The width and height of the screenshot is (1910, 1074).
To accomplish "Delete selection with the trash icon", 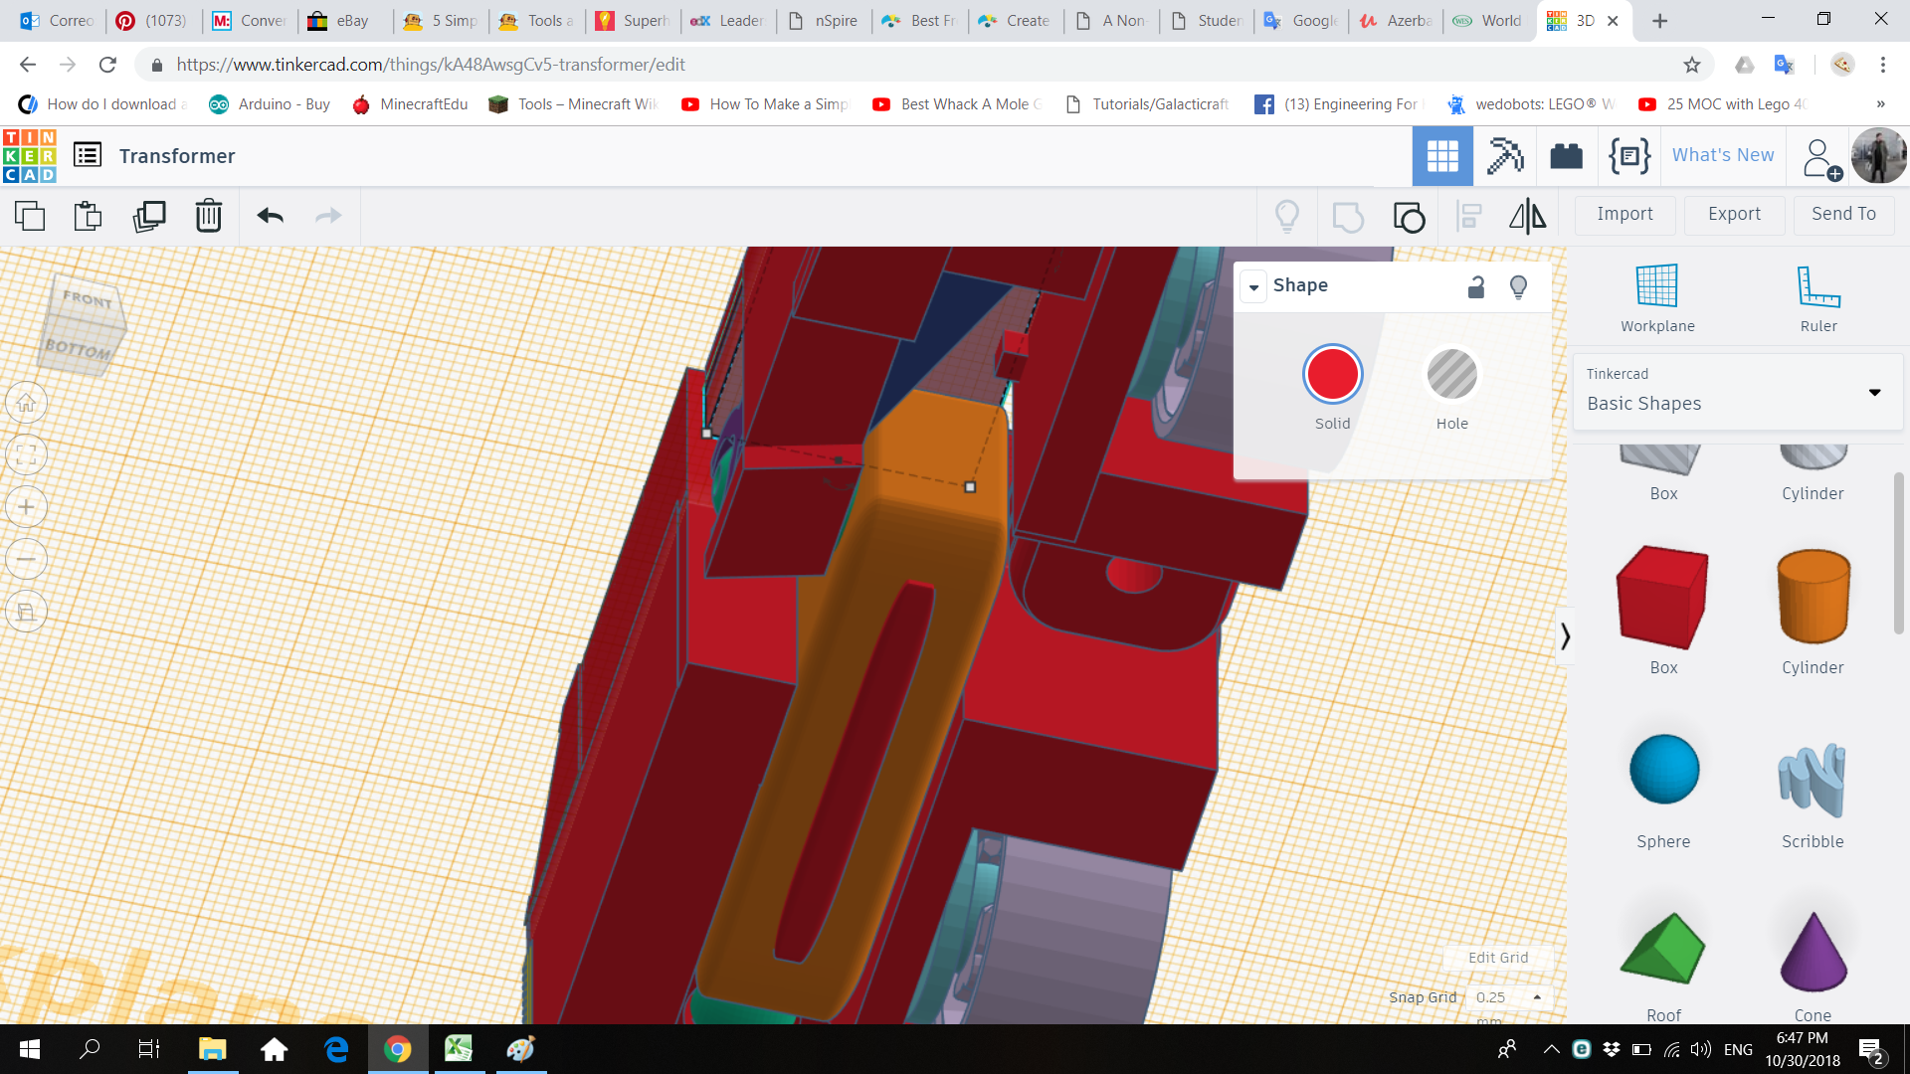I will 209,216.
